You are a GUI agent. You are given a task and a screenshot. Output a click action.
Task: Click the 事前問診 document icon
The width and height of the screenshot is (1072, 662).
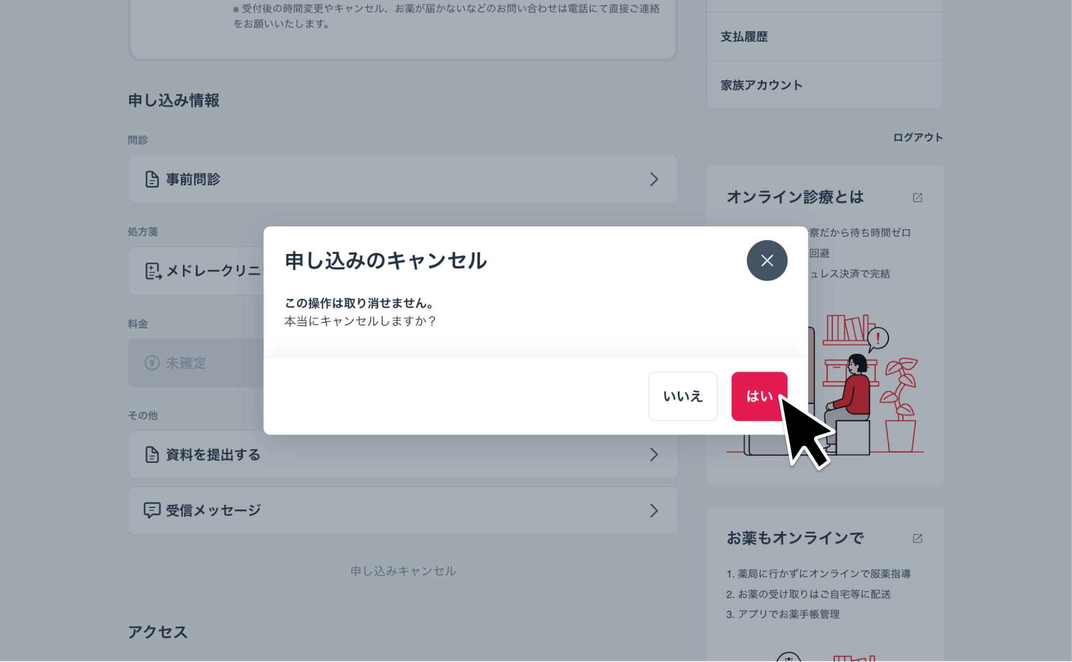tap(152, 180)
